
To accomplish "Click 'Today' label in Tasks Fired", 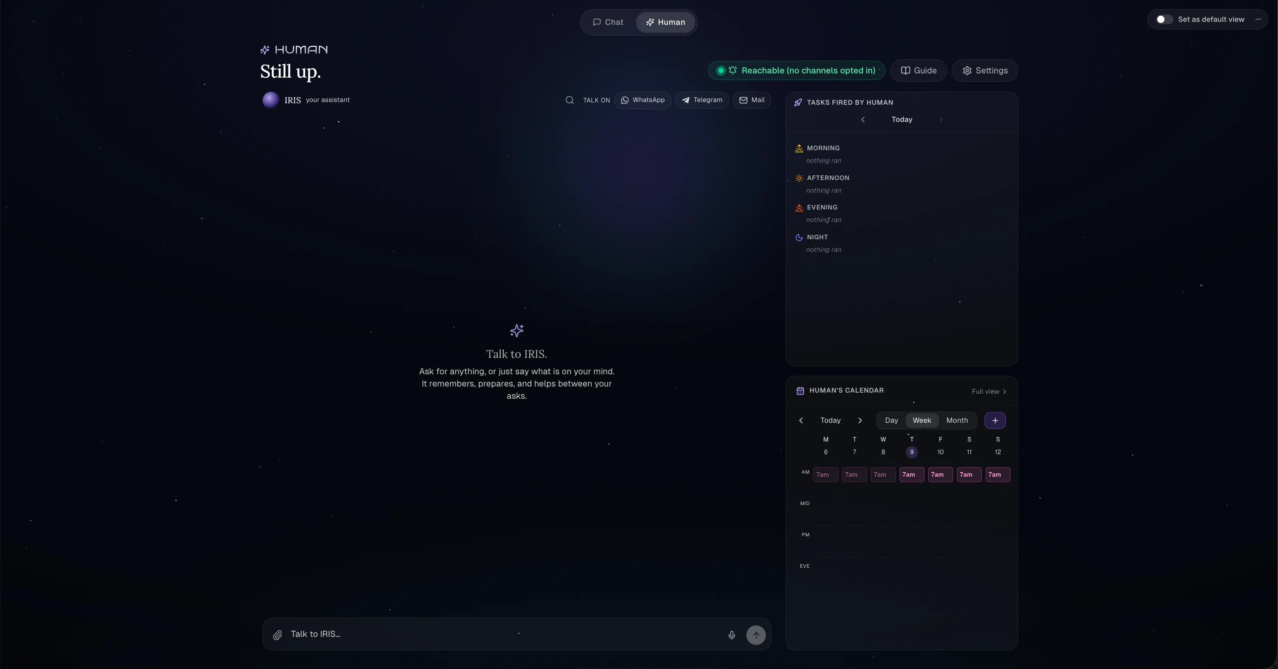I will pos(902,120).
